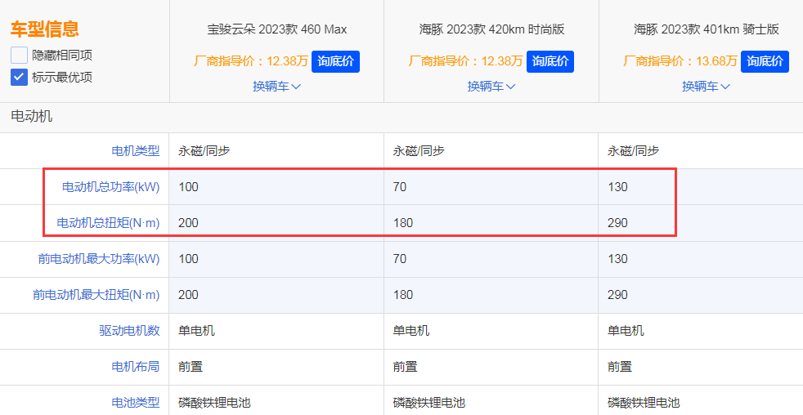Click 厂商指导价：13.68万 price text
The width and height of the screenshot is (803, 415).
(680, 62)
